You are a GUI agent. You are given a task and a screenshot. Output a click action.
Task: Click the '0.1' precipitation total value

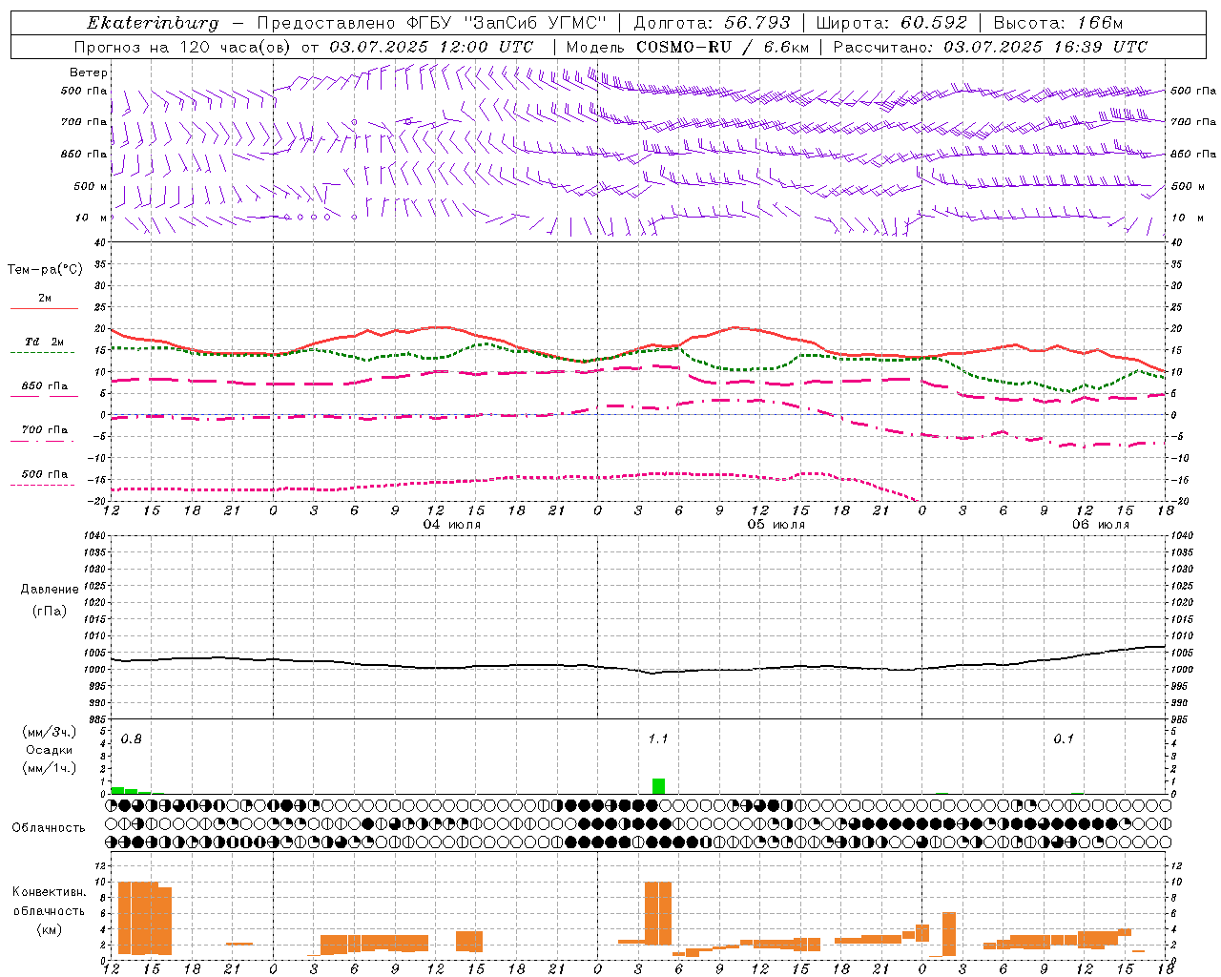pos(1064,739)
